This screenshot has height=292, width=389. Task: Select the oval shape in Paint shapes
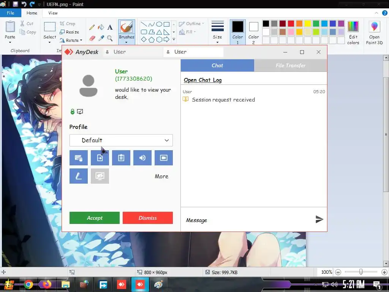[x=159, y=24]
